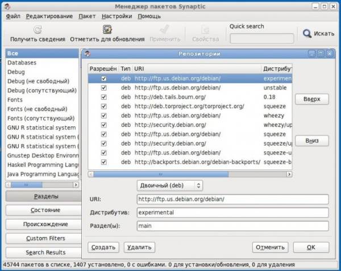Uncheck the experimental repository checkbox
This screenshot has width=341, height=271.
coord(103,79)
